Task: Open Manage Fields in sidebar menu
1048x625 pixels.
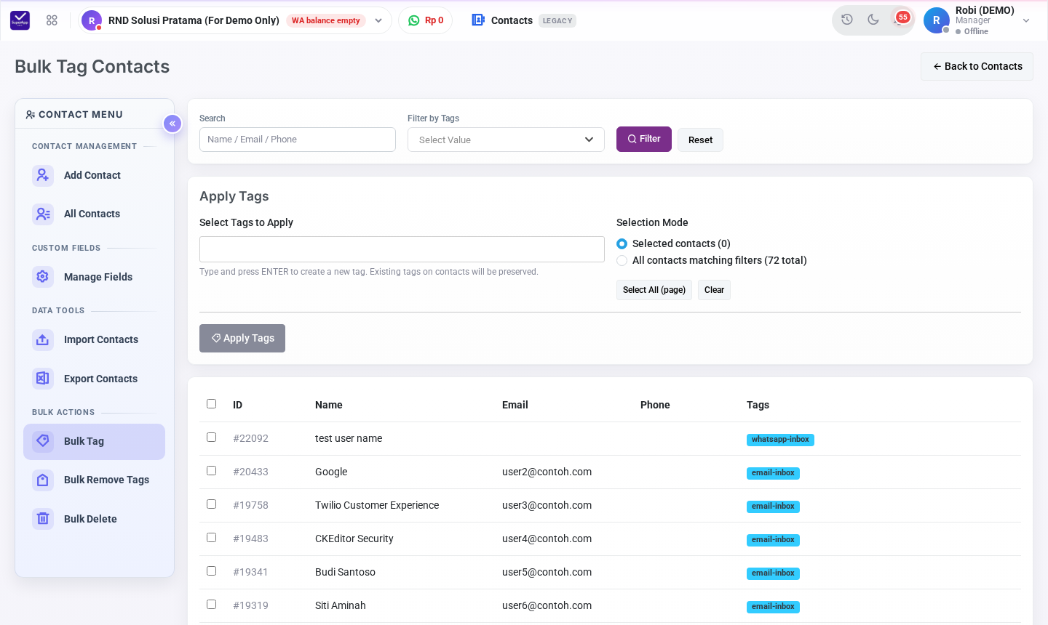Action: tap(95, 277)
